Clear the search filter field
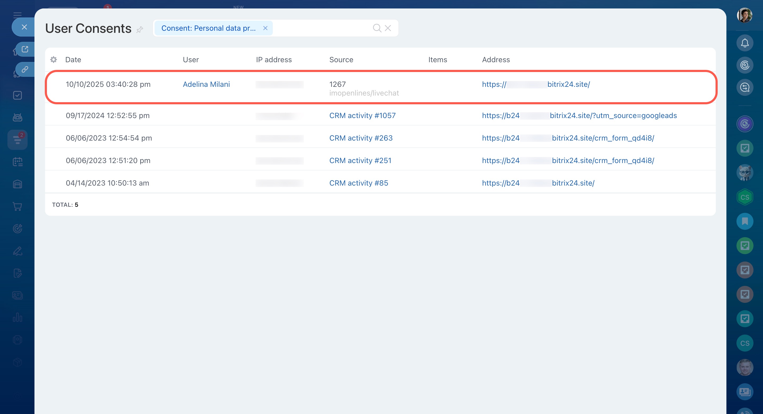The height and width of the screenshot is (414, 763). tap(388, 28)
